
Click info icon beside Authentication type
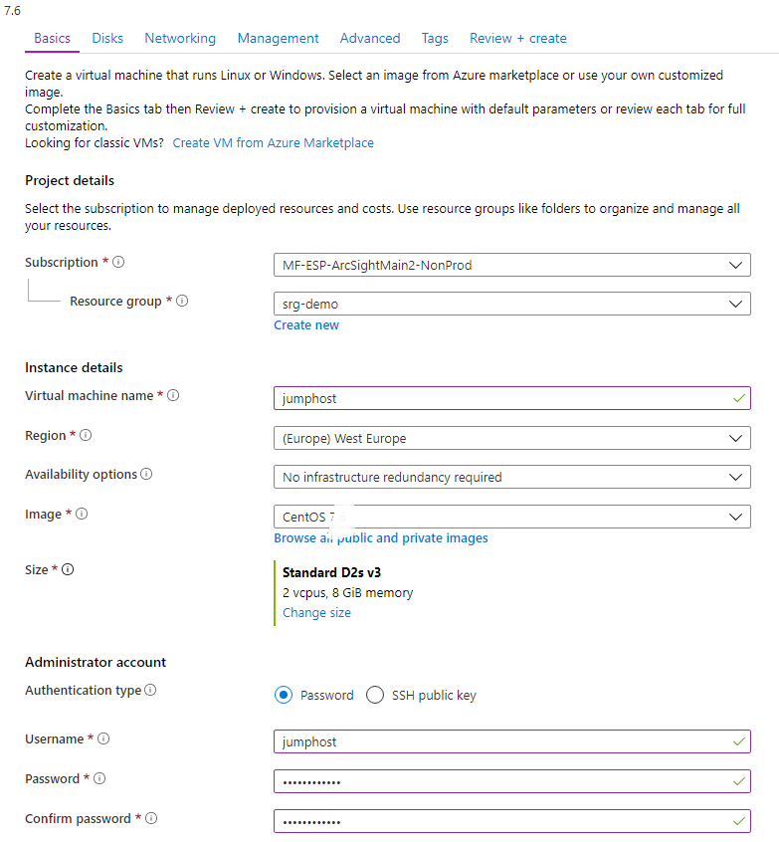tap(150, 691)
